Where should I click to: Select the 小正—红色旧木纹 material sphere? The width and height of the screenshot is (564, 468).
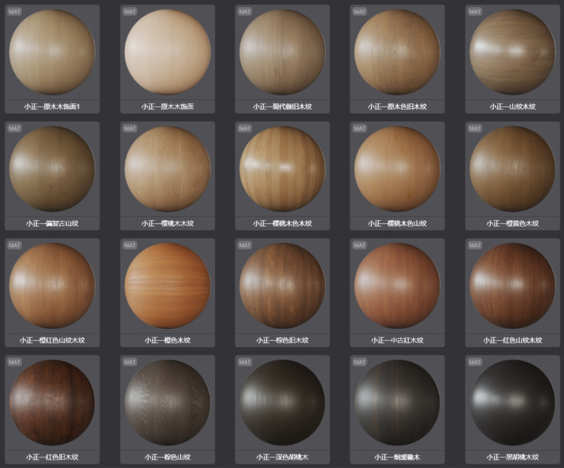click(52, 402)
